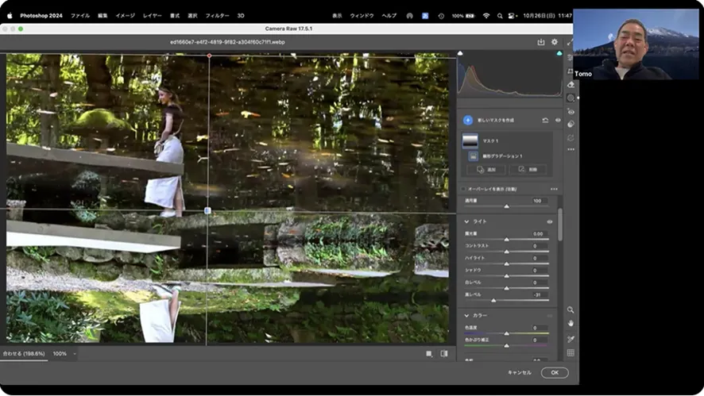The image size is (704, 396).
Task: Select the Healing eraser tool icon
Action: [571, 84]
